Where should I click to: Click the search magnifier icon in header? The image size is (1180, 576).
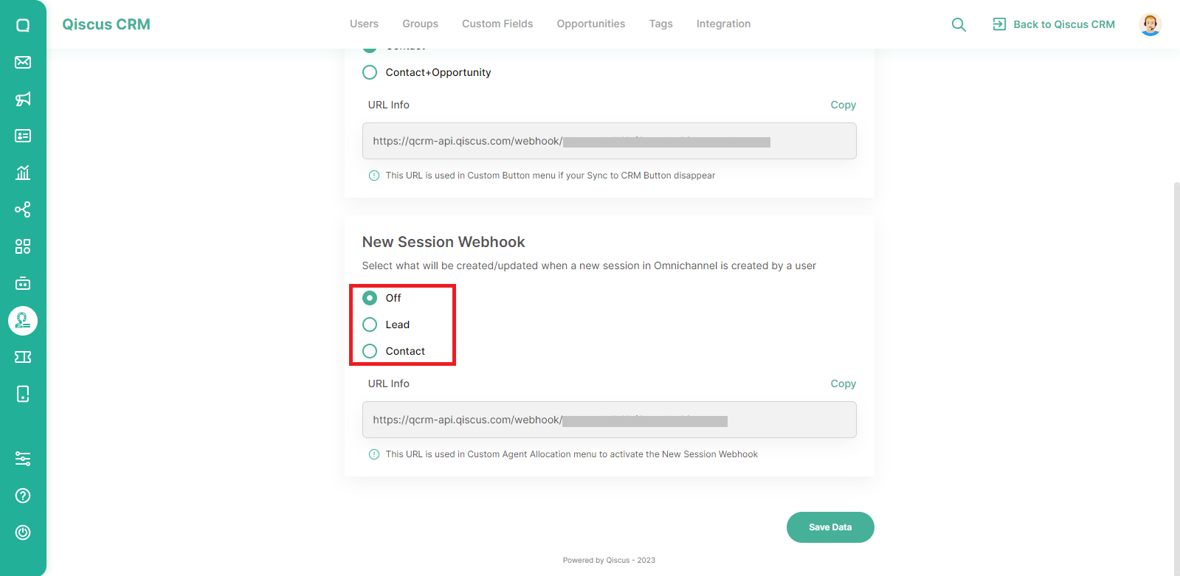tap(959, 24)
